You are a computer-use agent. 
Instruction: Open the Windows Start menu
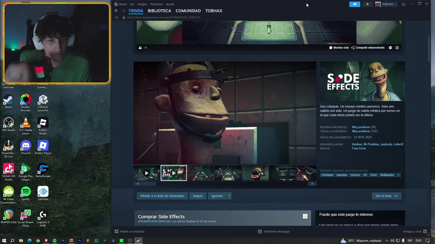pos(4,241)
